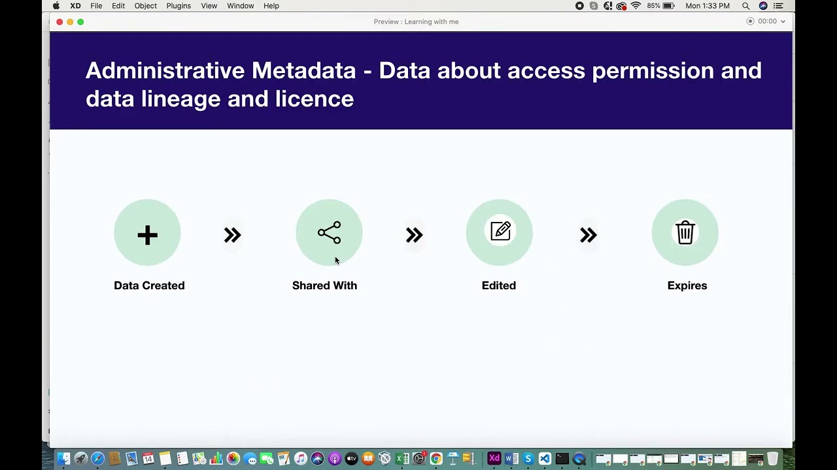This screenshot has height=470, width=837.
Task: Open Microsoft Excel from the dock
Action: [x=401, y=459]
